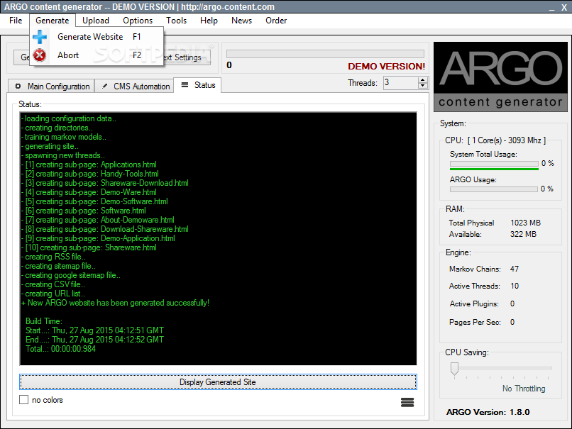Click the blue plus Generate Website icon
Image resolution: width=572 pixels, height=429 pixels.
pos(40,37)
